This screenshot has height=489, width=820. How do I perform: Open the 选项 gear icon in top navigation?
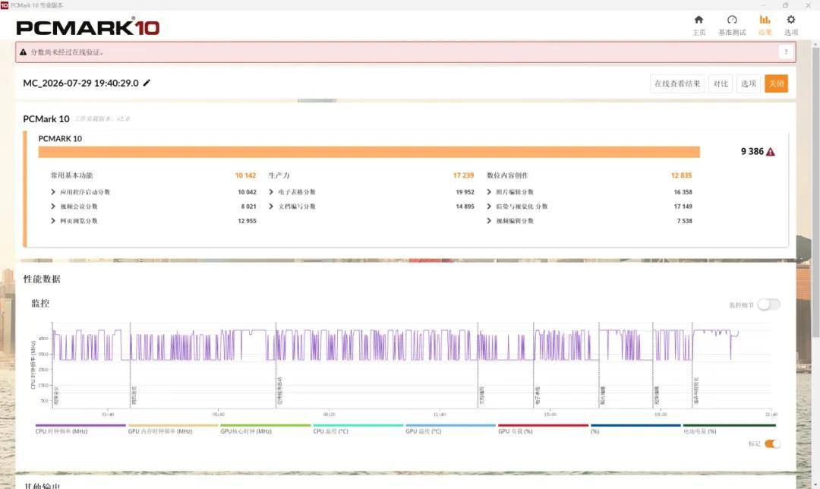pyautogui.click(x=790, y=20)
